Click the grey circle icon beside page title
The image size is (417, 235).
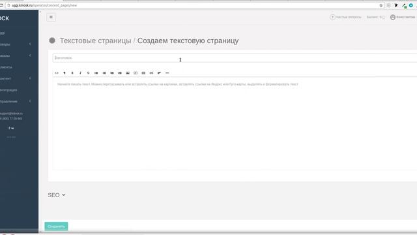52,40
